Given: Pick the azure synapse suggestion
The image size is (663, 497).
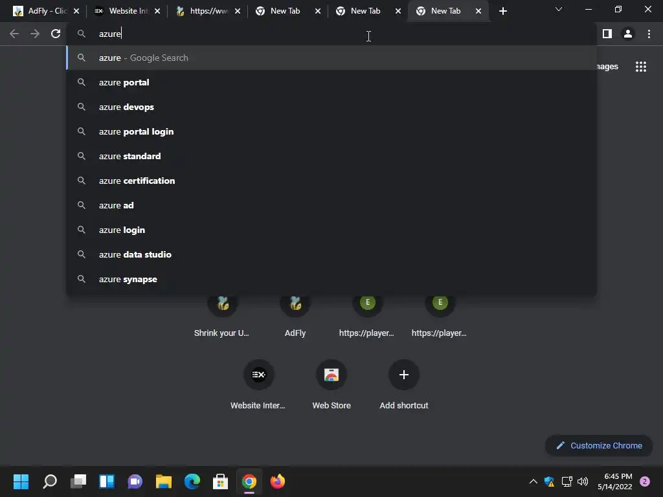Looking at the screenshot, I should click(331, 280).
